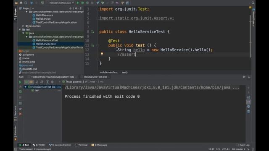Viewport: 269px width, 151px height.
Task: Open the Project view dropdown
Action: 26,8
